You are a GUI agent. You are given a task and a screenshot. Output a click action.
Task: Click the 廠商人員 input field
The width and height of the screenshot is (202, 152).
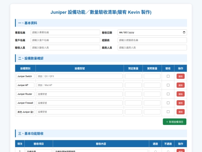(x=152, y=48)
